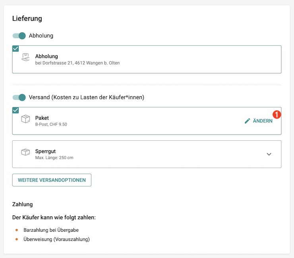Click the Überweisung (Vorauszahlung) entry

56,239
